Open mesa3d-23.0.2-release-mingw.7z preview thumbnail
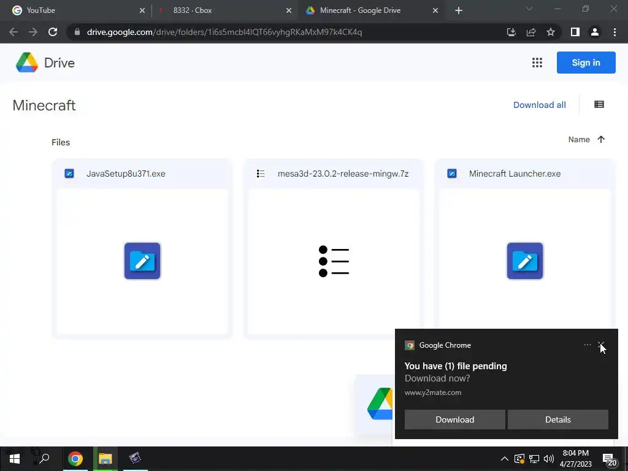This screenshot has width=628, height=471. 334,261
